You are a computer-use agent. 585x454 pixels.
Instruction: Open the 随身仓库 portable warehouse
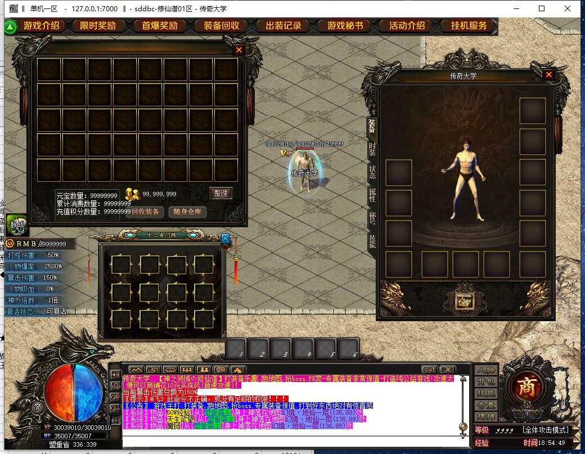point(187,212)
